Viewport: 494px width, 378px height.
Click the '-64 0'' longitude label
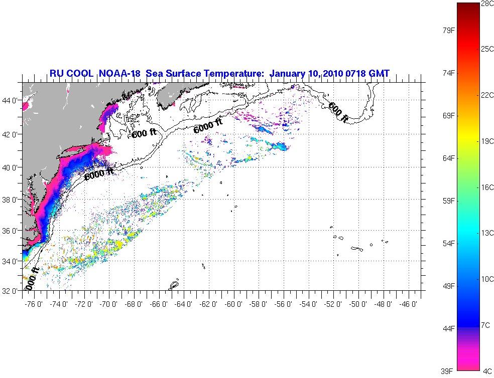(x=183, y=304)
